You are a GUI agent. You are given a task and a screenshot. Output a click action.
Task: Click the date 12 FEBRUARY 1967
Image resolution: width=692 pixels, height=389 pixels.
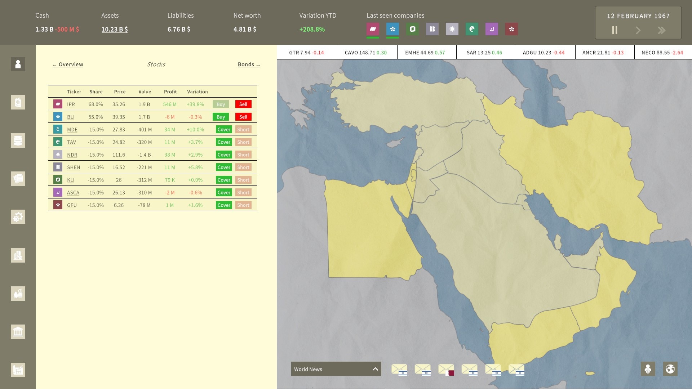pos(638,16)
